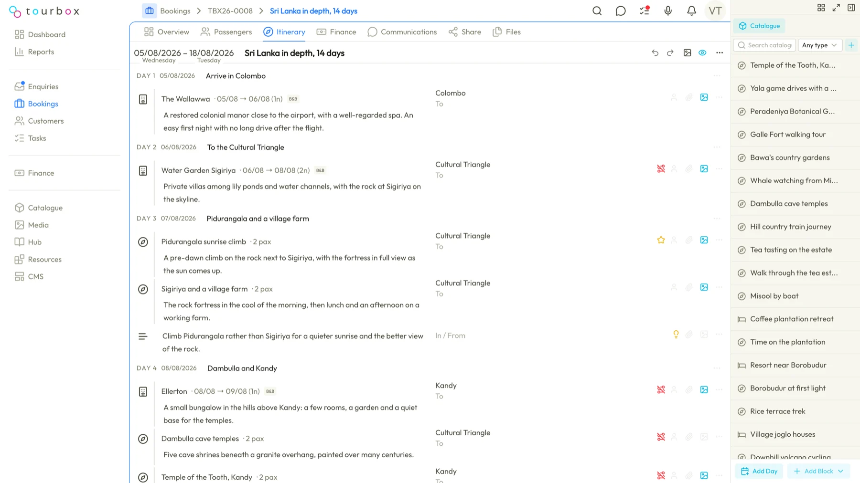Click attachment paperclip on The Wallawwa row
This screenshot has height=483, width=860.
click(x=688, y=97)
